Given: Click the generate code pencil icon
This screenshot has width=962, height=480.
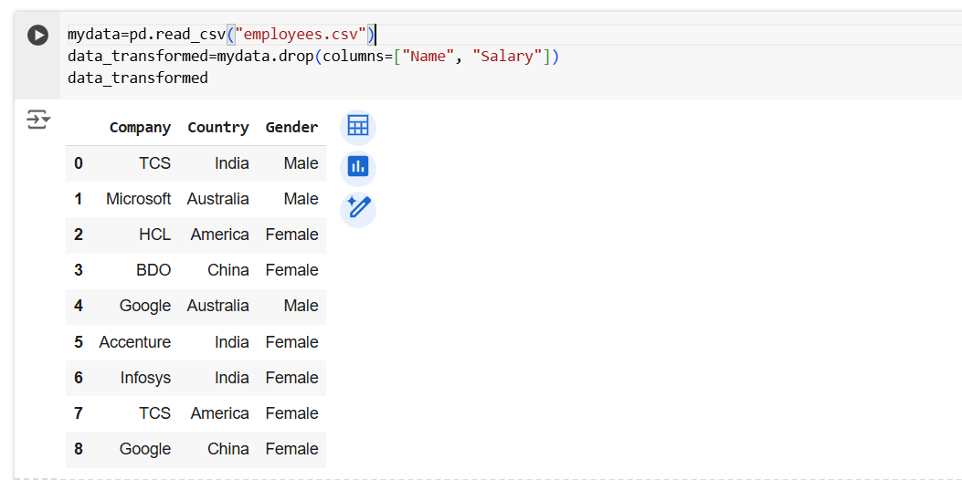Looking at the screenshot, I should tap(357, 209).
